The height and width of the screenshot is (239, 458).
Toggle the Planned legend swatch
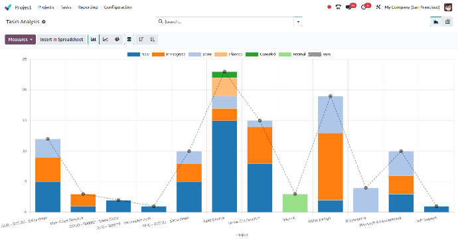pyautogui.click(x=220, y=54)
